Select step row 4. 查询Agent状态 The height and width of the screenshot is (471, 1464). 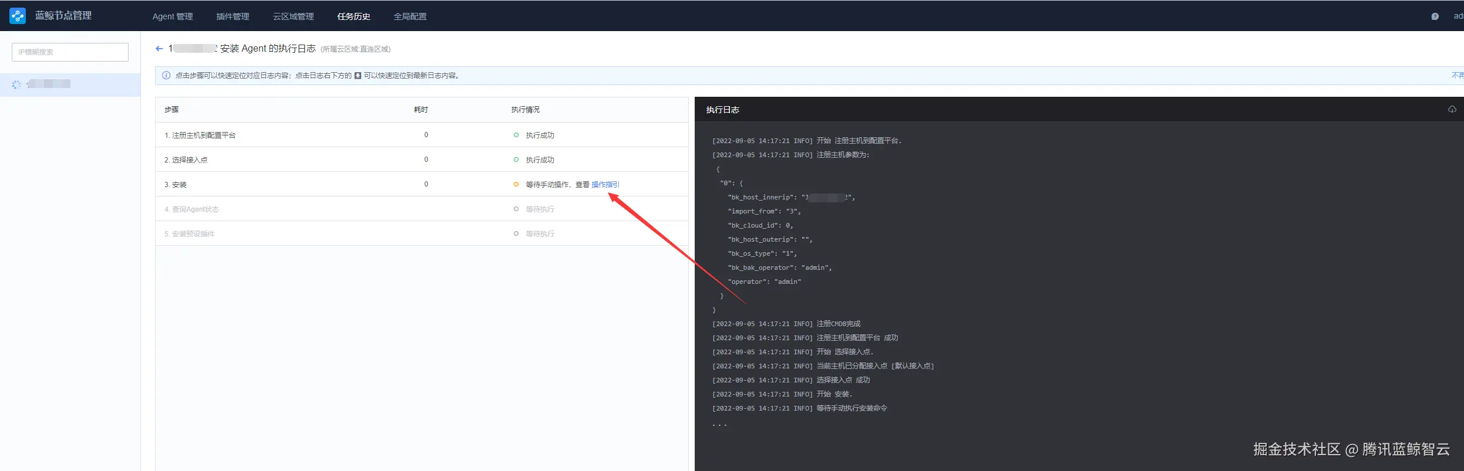422,209
